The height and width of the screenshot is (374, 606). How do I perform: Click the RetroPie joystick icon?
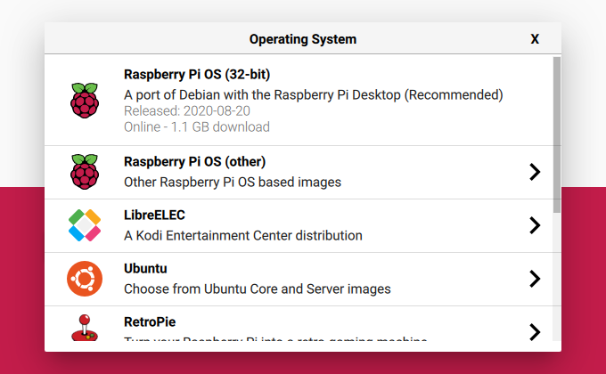(85, 328)
